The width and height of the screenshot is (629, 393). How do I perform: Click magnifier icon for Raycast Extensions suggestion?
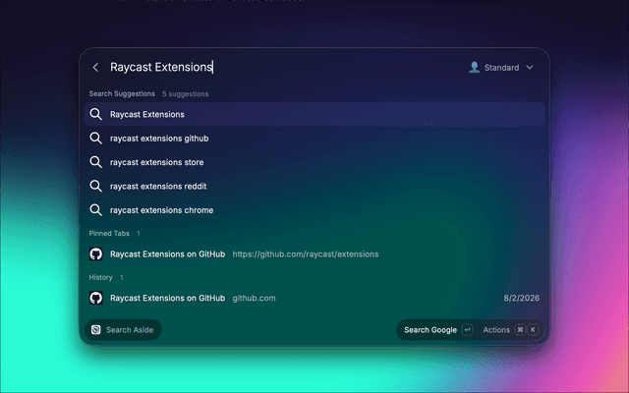(95, 114)
